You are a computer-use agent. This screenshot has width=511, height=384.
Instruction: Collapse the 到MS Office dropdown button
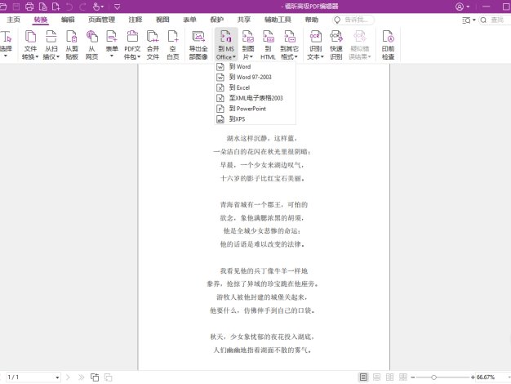click(x=226, y=45)
